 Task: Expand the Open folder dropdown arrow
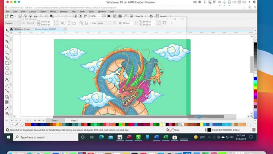point(15,16)
